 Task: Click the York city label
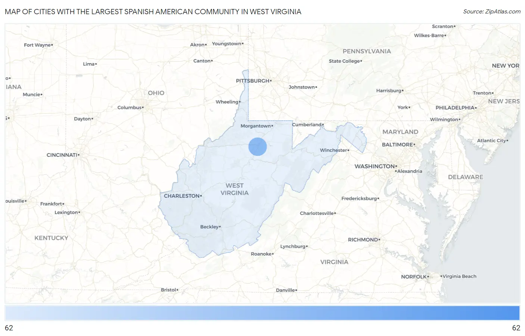(403, 107)
